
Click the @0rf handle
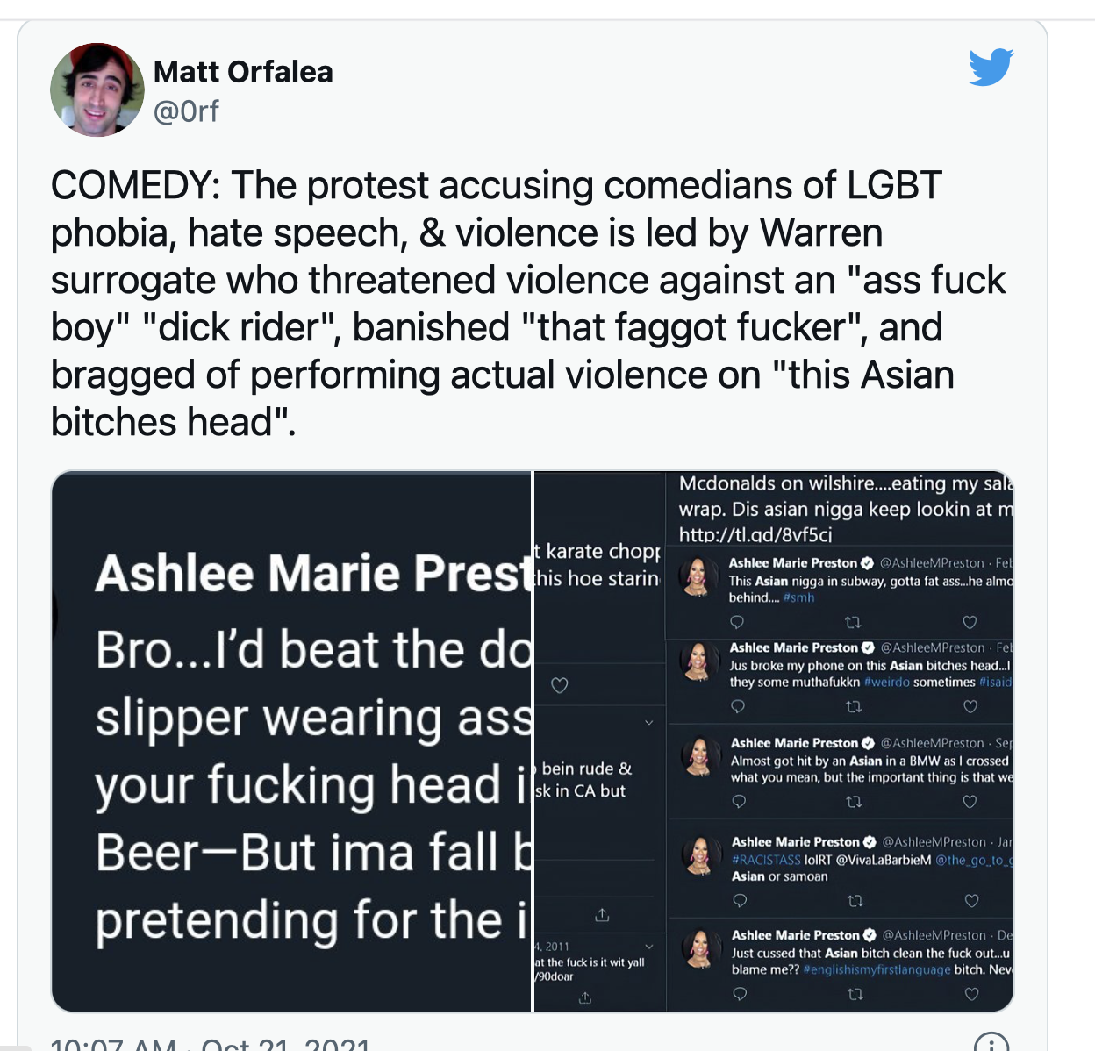[x=186, y=111]
